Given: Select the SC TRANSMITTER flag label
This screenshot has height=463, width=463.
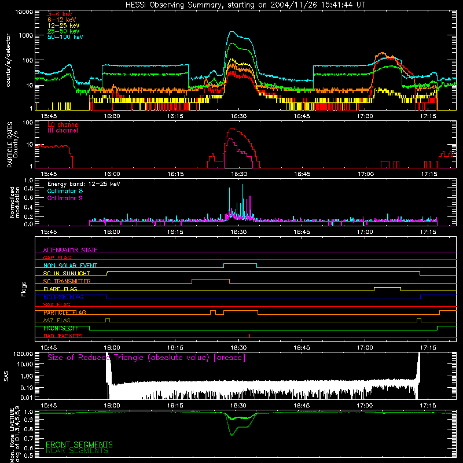Looking at the screenshot, I should [67, 281].
